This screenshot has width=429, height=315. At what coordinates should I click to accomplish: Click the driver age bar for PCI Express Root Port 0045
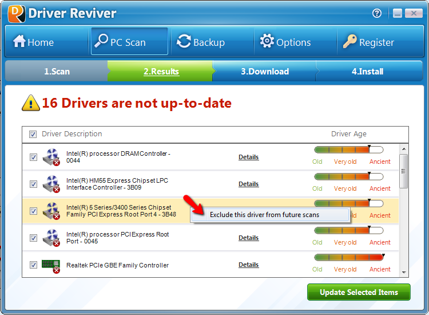348,230
